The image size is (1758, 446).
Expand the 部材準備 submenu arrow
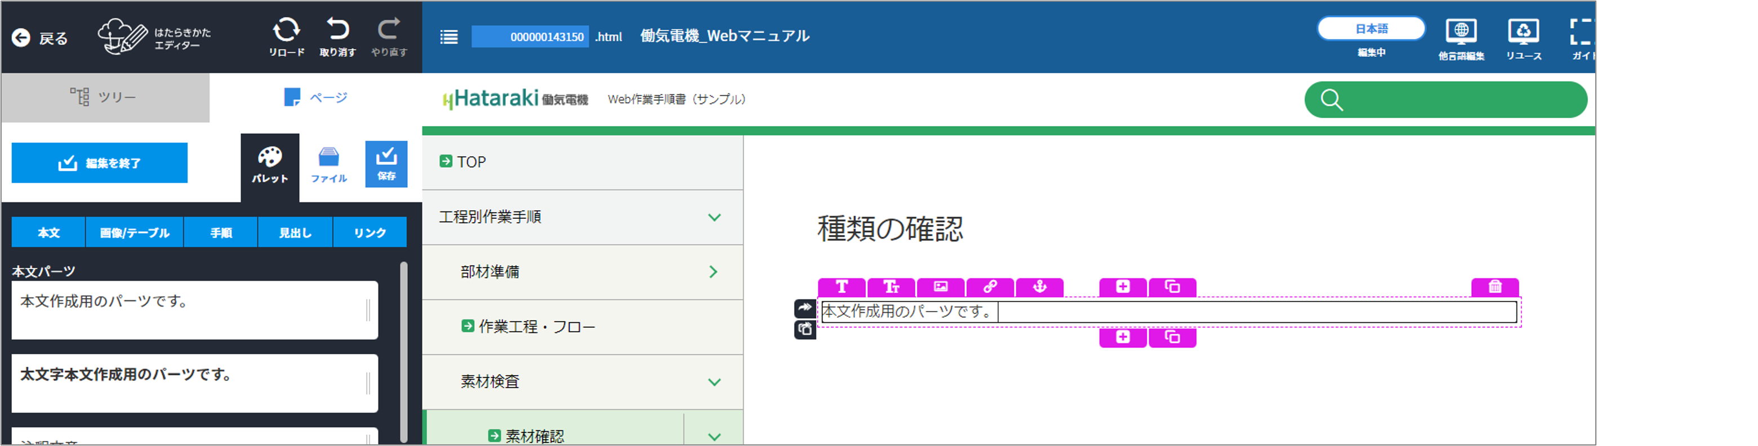tap(714, 272)
